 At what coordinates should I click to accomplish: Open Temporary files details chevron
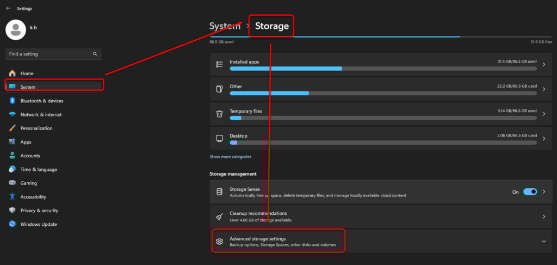(x=544, y=114)
